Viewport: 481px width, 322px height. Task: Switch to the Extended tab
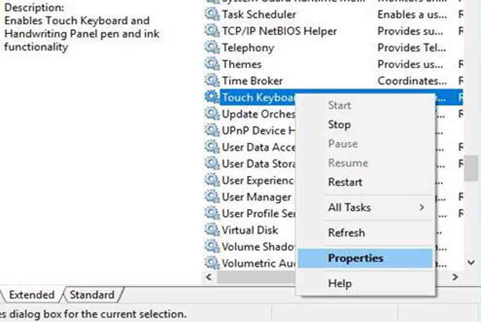coord(32,295)
